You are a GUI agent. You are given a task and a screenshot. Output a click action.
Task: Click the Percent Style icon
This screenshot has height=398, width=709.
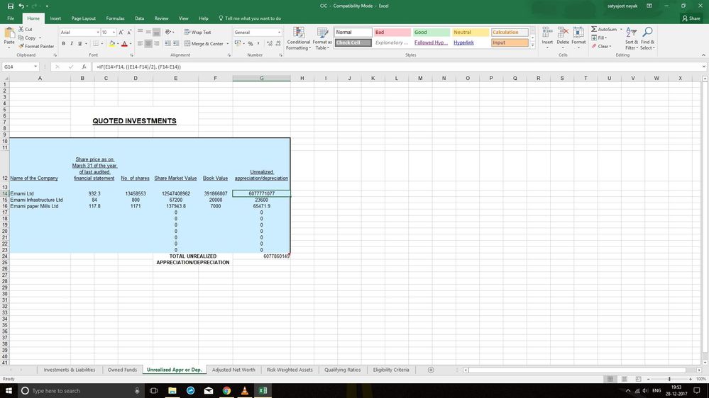[251, 44]
